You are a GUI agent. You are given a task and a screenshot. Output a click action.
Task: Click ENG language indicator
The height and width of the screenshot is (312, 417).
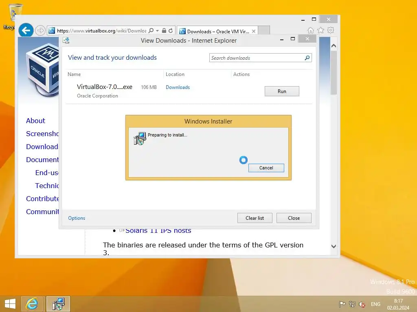tap(375, 304)
